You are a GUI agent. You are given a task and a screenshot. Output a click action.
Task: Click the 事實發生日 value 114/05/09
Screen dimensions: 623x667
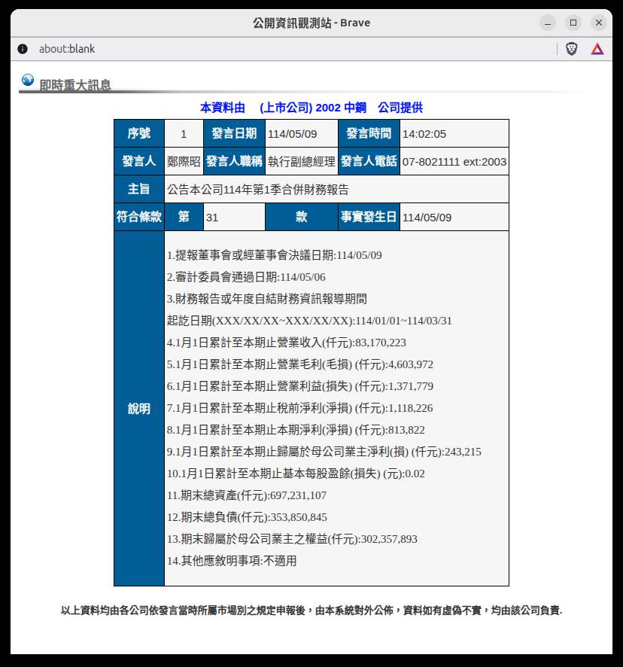tap(427, 218)
